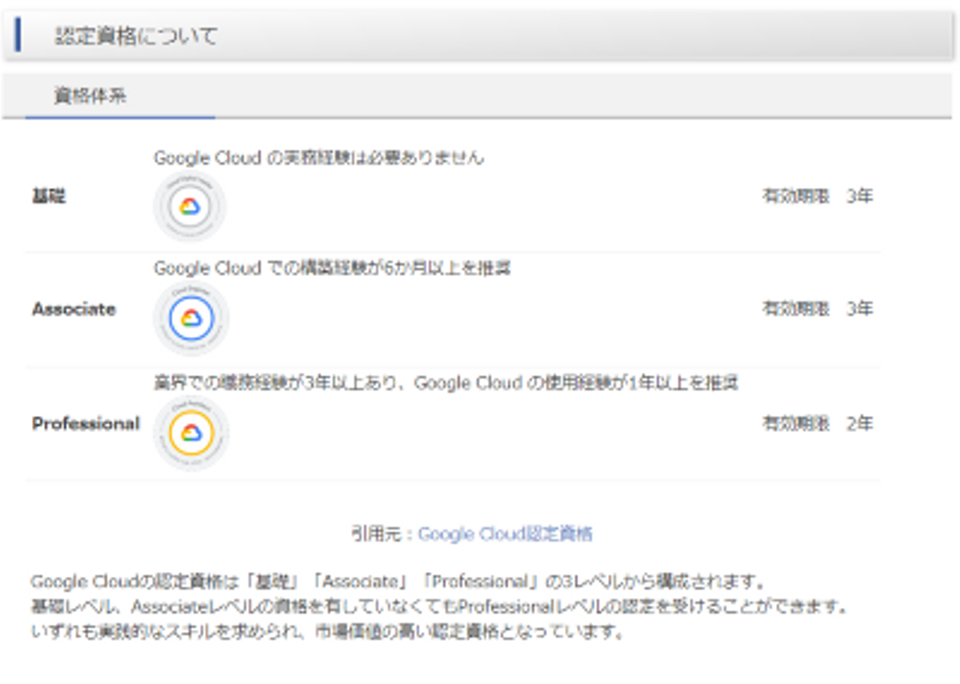Screen dimensions: 960x684
Task: Click the Professional level label
Action: 86,424
